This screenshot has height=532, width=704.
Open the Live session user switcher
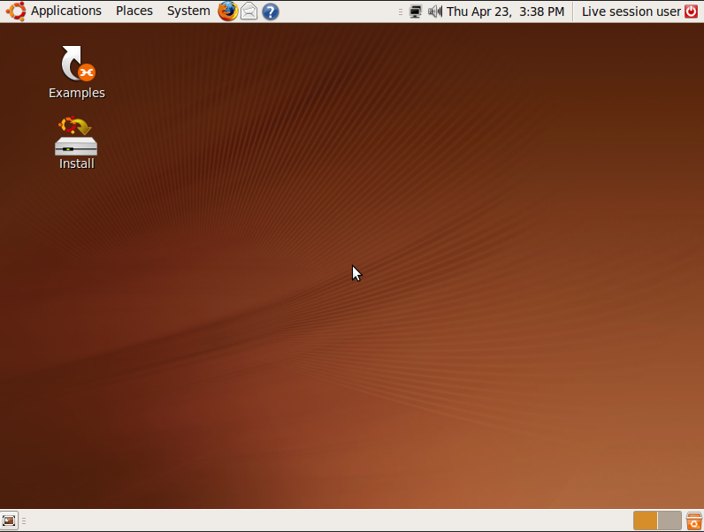(x=631, y=11)
